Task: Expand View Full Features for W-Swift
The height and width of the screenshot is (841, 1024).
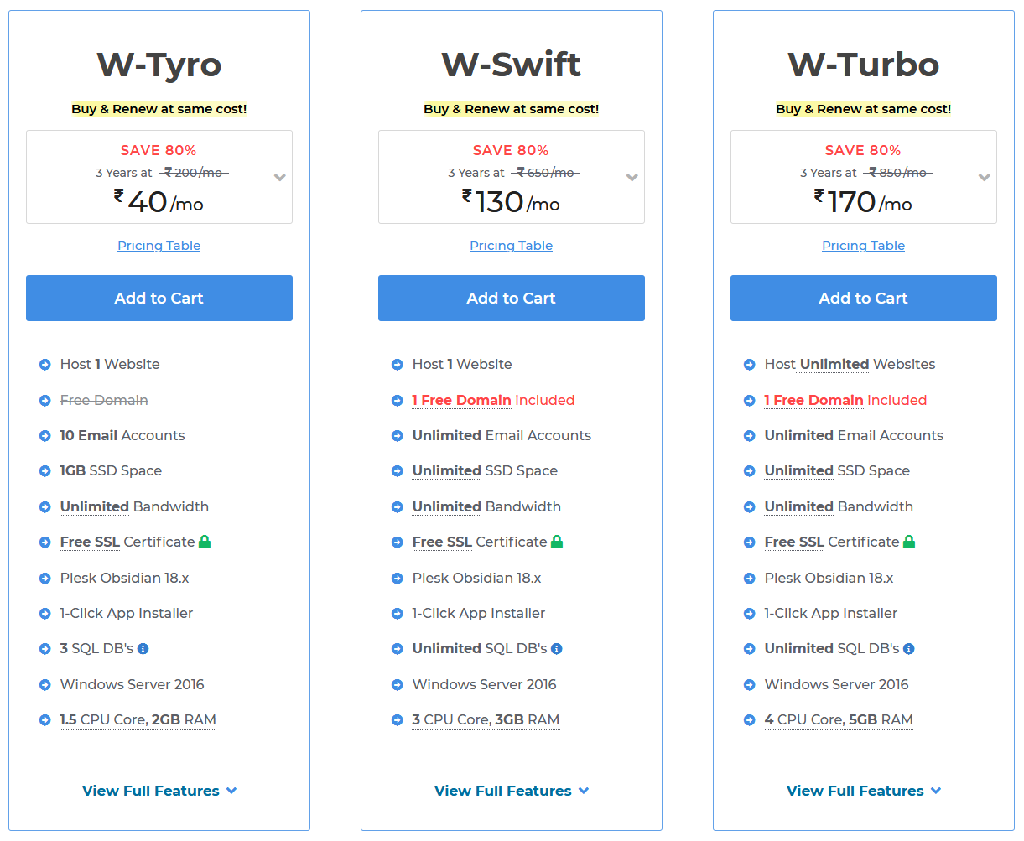Action: (512, 791)
